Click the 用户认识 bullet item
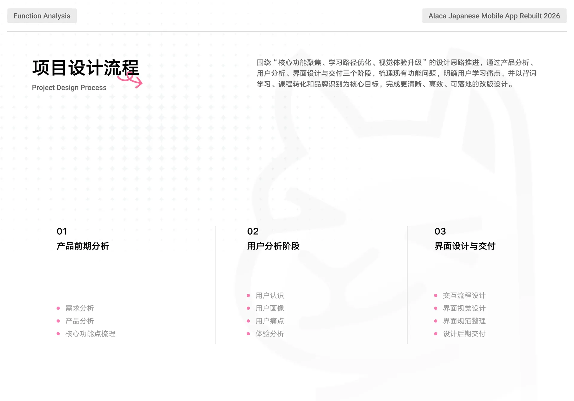The image size is (574, 401). pos(265,296)
